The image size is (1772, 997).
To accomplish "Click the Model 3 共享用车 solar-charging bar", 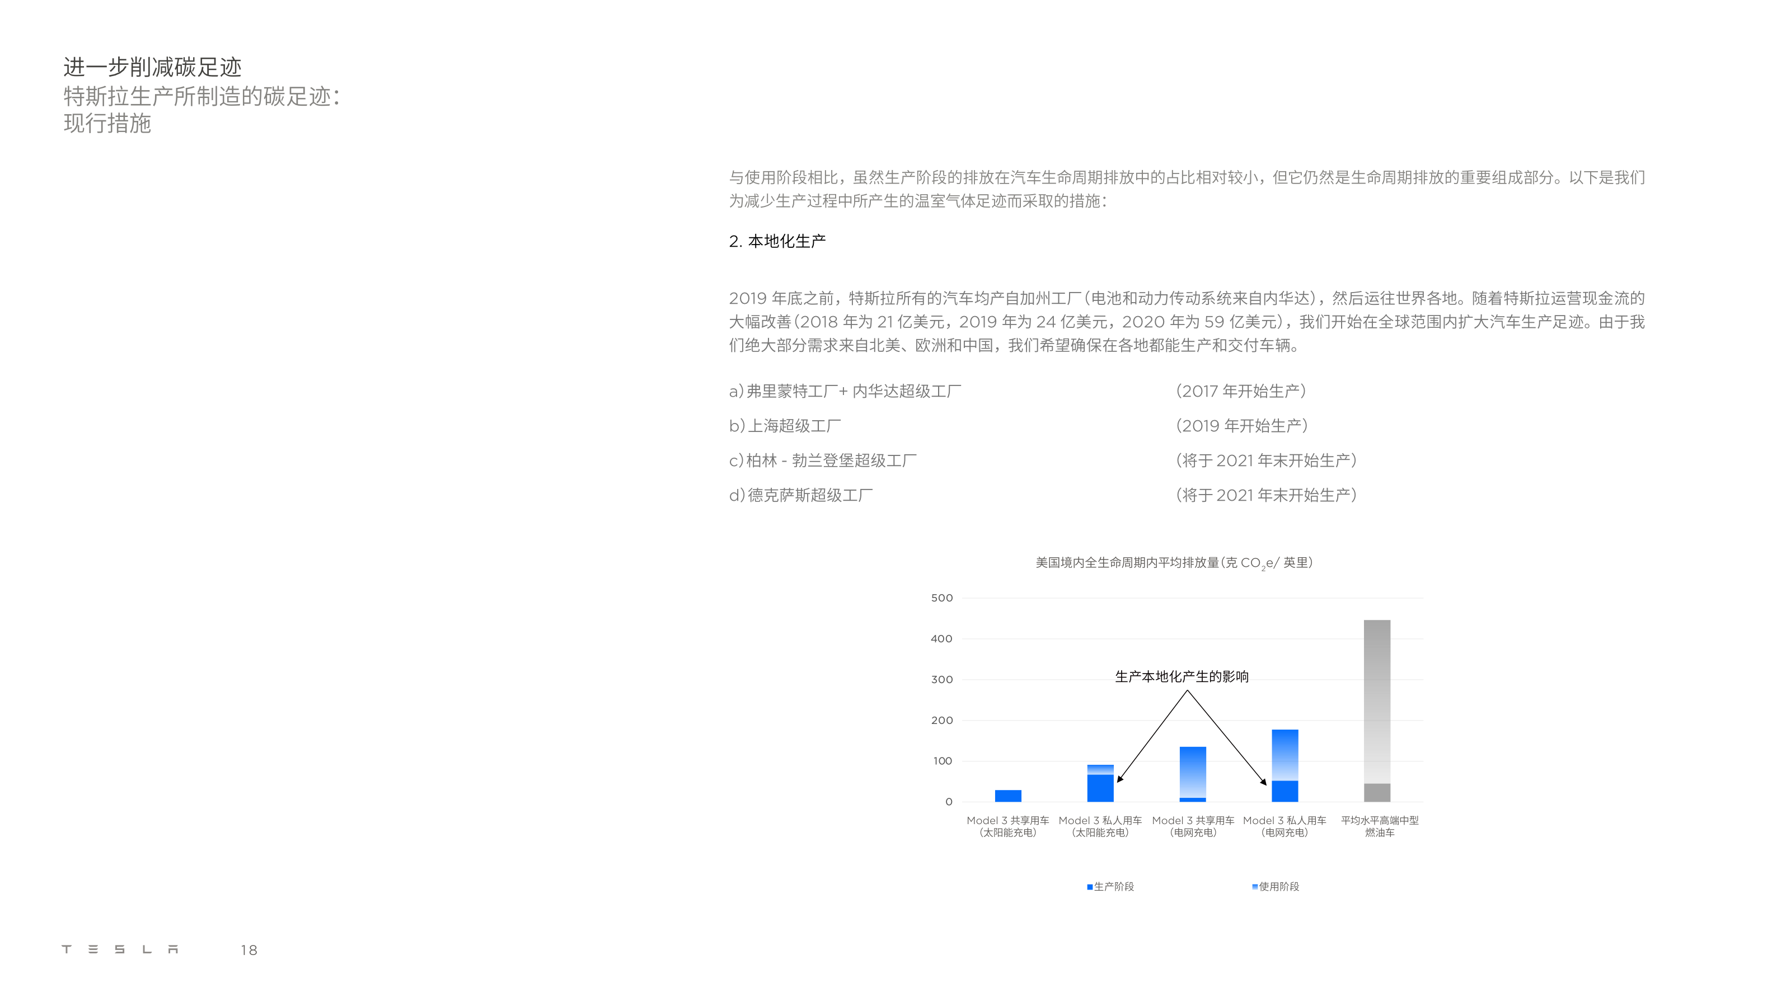I will tap(1008, 796).
